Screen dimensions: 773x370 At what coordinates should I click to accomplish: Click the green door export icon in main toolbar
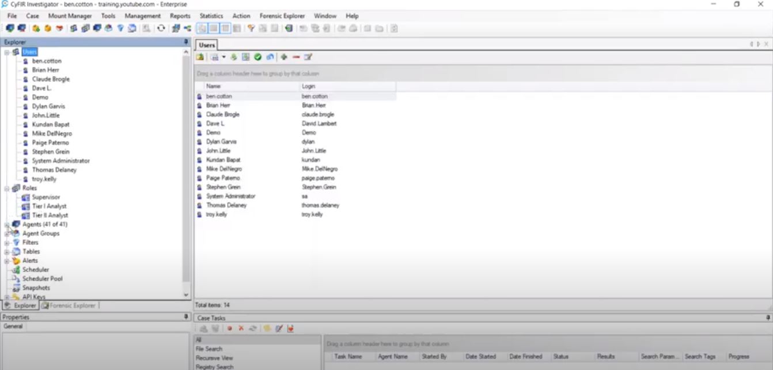pos(289,28)
